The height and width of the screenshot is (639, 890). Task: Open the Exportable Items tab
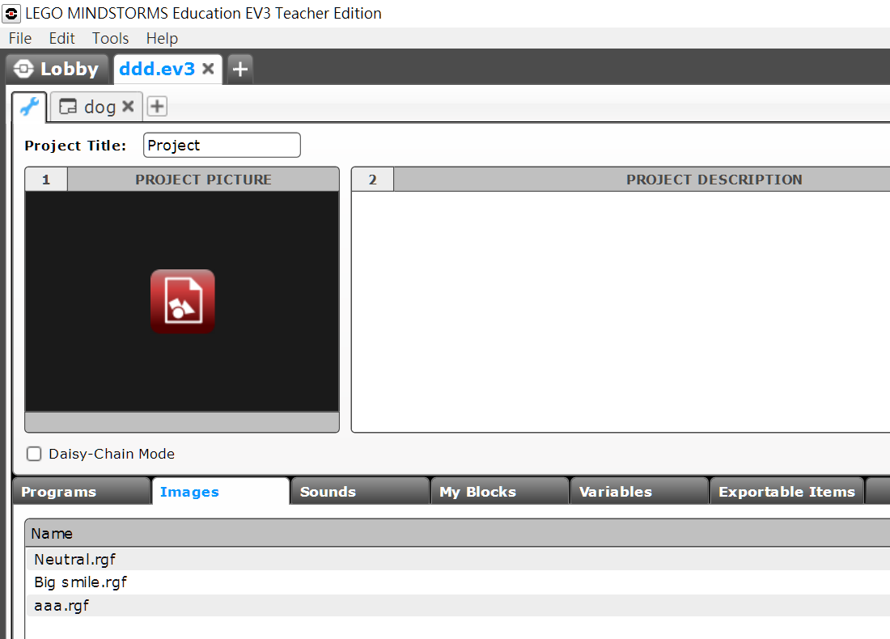[x=786, y=492]
